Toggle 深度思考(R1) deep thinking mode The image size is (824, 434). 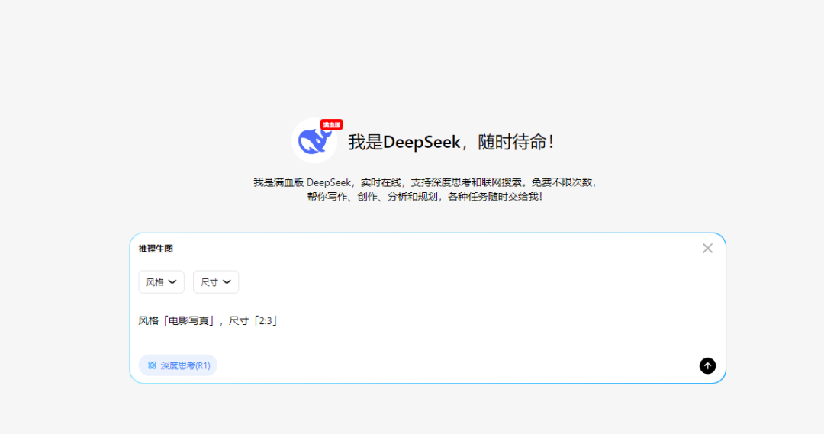coord(178,365)
